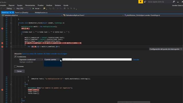
Task: Click the Cerrar button
Action: pyautogui.click(x=19, y=71)
